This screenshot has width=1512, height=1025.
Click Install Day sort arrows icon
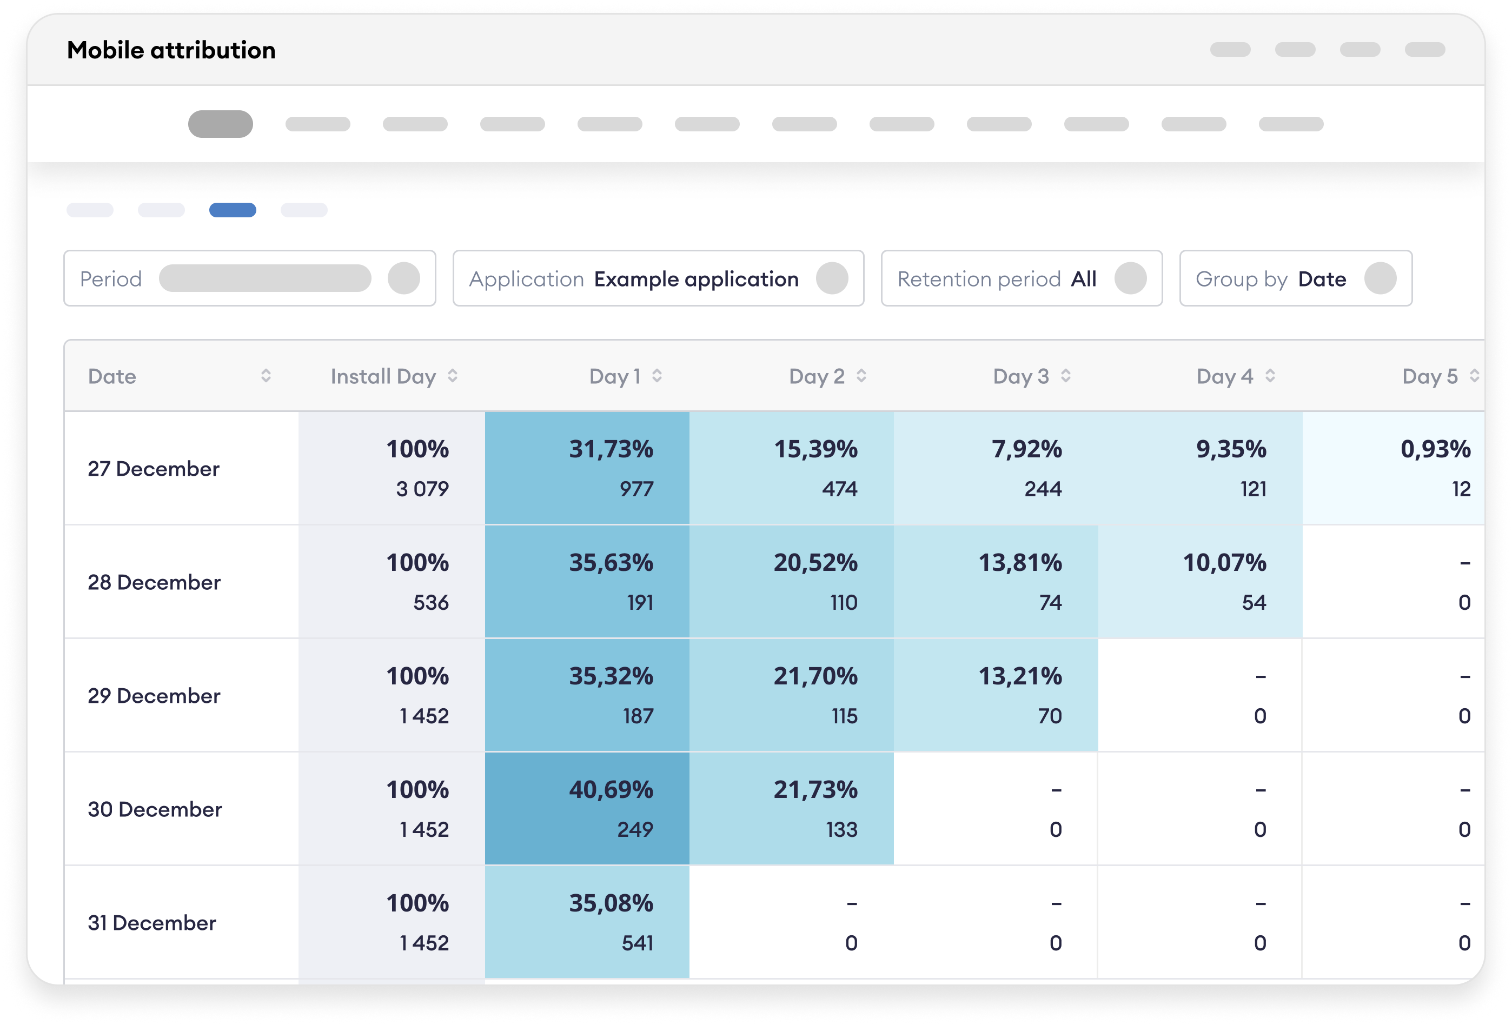pyautogui.click(x=452, y=375)
